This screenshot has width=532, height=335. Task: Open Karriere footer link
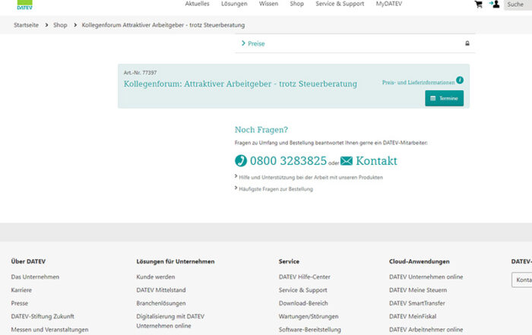[21, 290]
